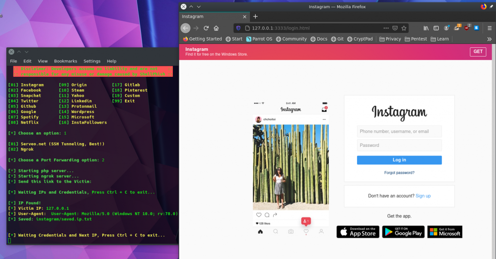Go back using Firefox back arrow

pos(186,28)
